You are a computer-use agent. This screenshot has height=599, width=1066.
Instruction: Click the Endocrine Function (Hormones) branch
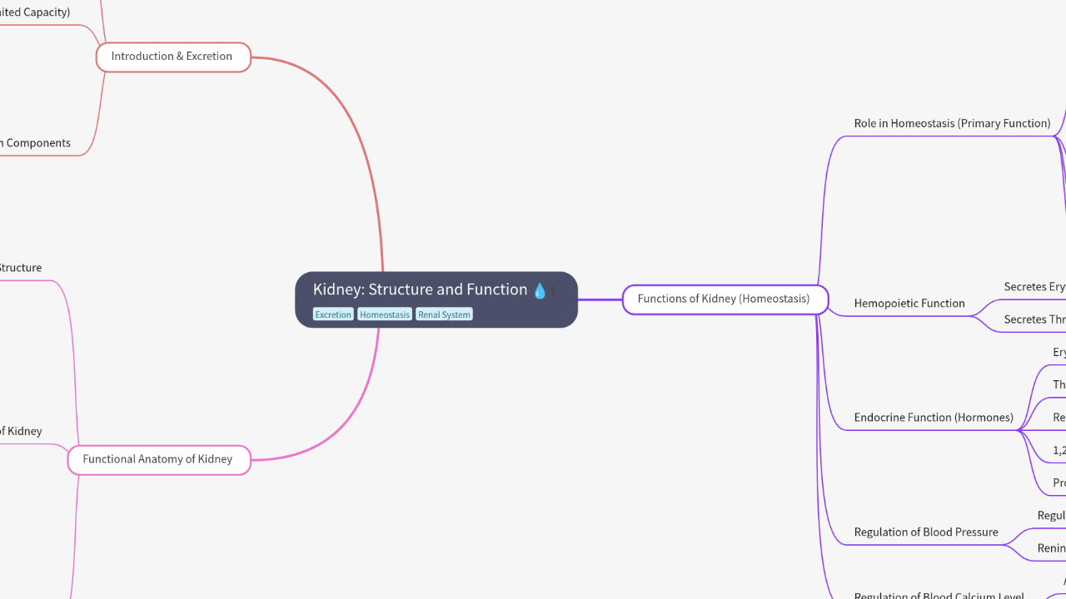click(x=934, y=418)
